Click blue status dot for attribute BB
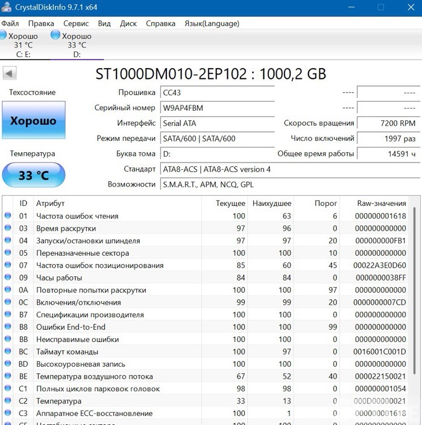The width and height of the screenshot is (422, 425). 8,339
